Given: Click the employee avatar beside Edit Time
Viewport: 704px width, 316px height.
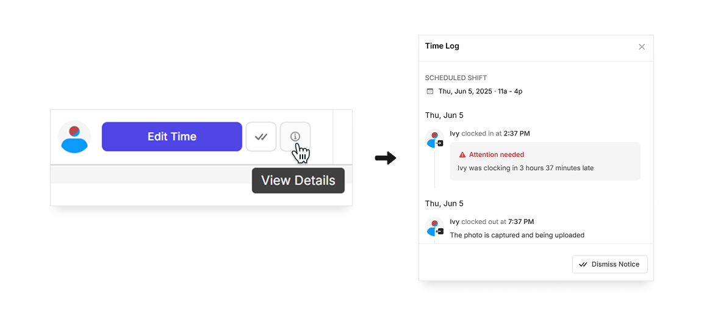Looking at the screenshot, I should pos(74,137).
